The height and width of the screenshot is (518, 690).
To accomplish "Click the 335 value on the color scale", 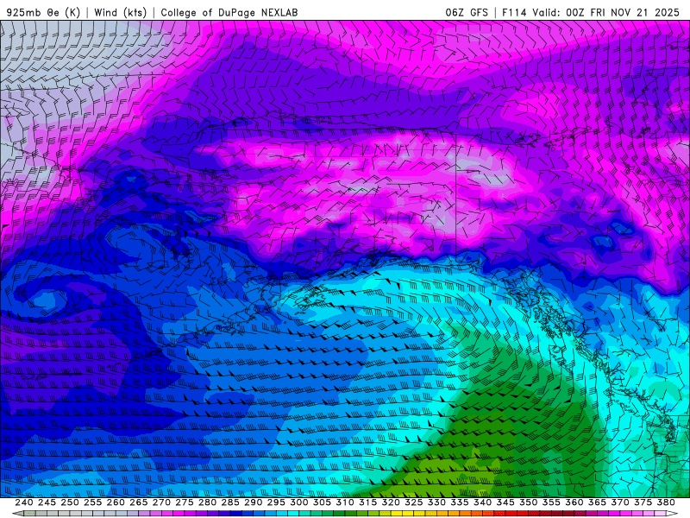I will [460, 502].
